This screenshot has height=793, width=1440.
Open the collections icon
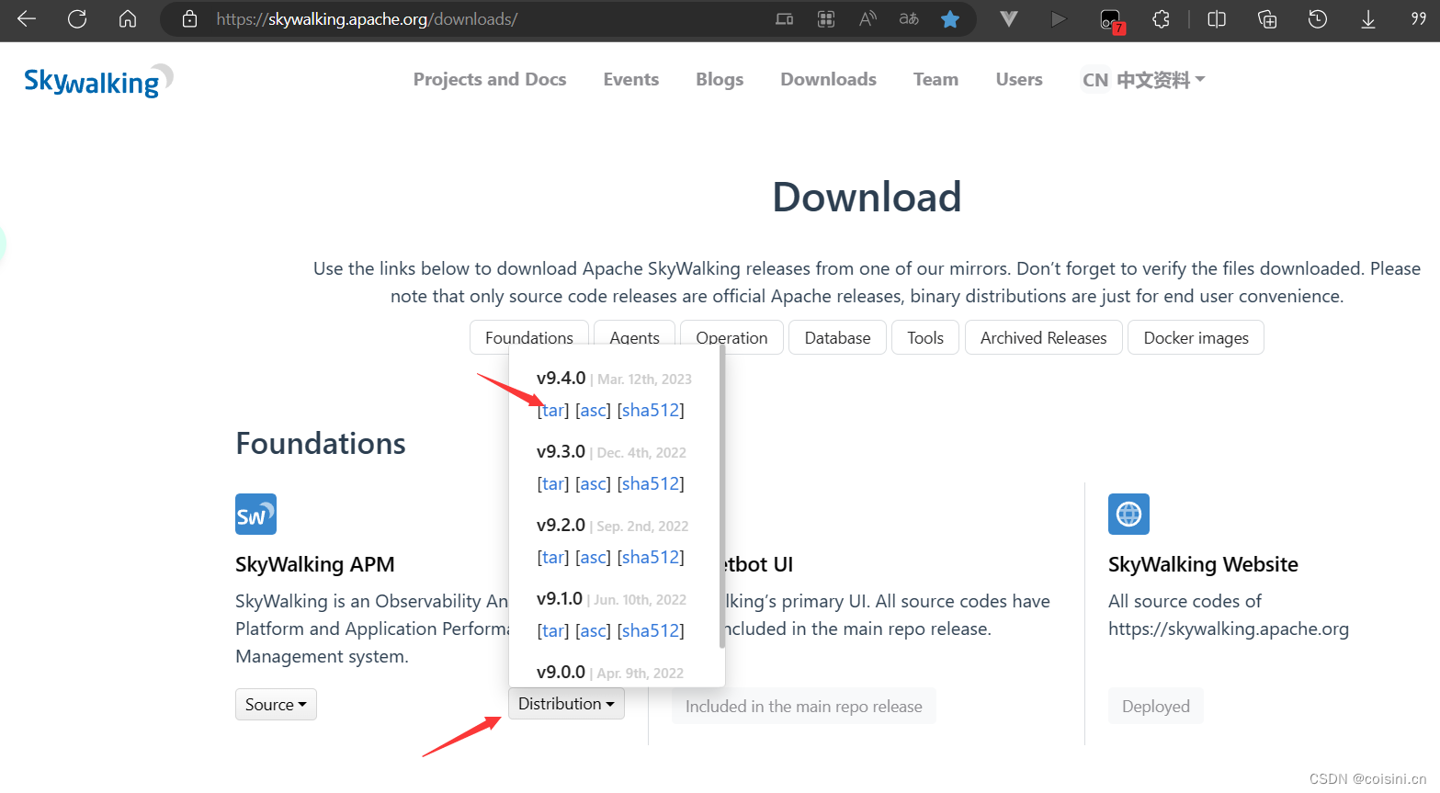point(1267,18)
